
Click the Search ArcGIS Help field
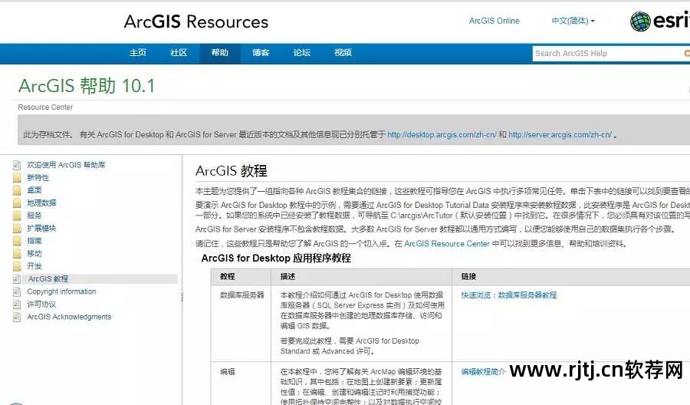(x=607, y=54)
